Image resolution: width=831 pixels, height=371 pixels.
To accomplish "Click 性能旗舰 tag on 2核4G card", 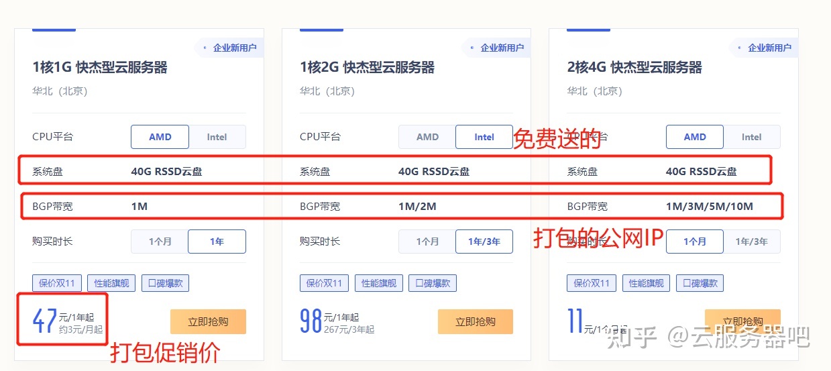I will click(x=647, y=283).
